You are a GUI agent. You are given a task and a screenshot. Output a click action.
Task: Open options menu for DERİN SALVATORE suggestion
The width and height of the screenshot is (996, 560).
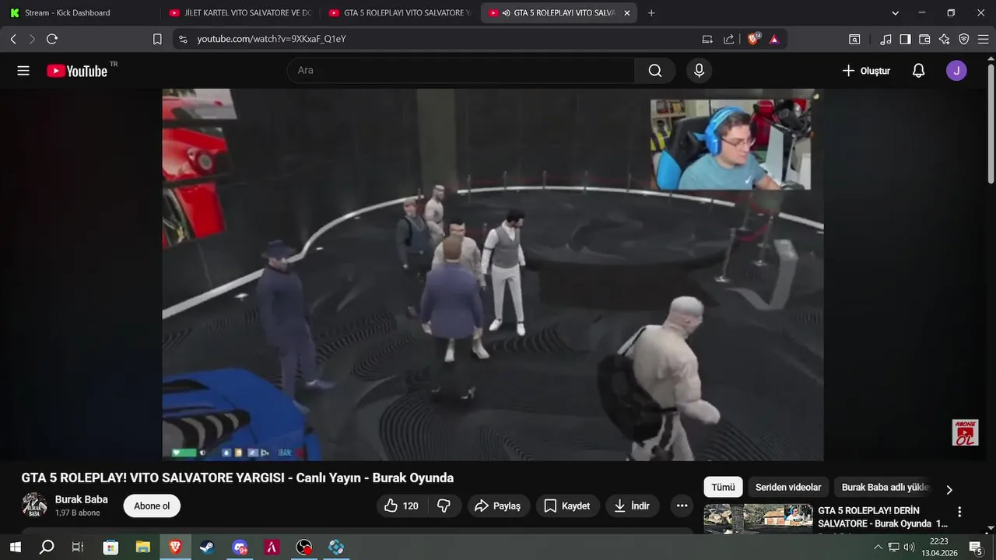(959, 512)
